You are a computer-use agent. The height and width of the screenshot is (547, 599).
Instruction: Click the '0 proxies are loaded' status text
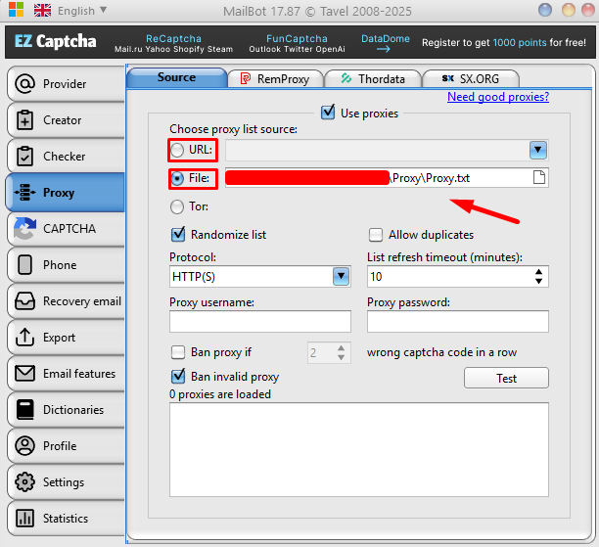coord(220,393)
